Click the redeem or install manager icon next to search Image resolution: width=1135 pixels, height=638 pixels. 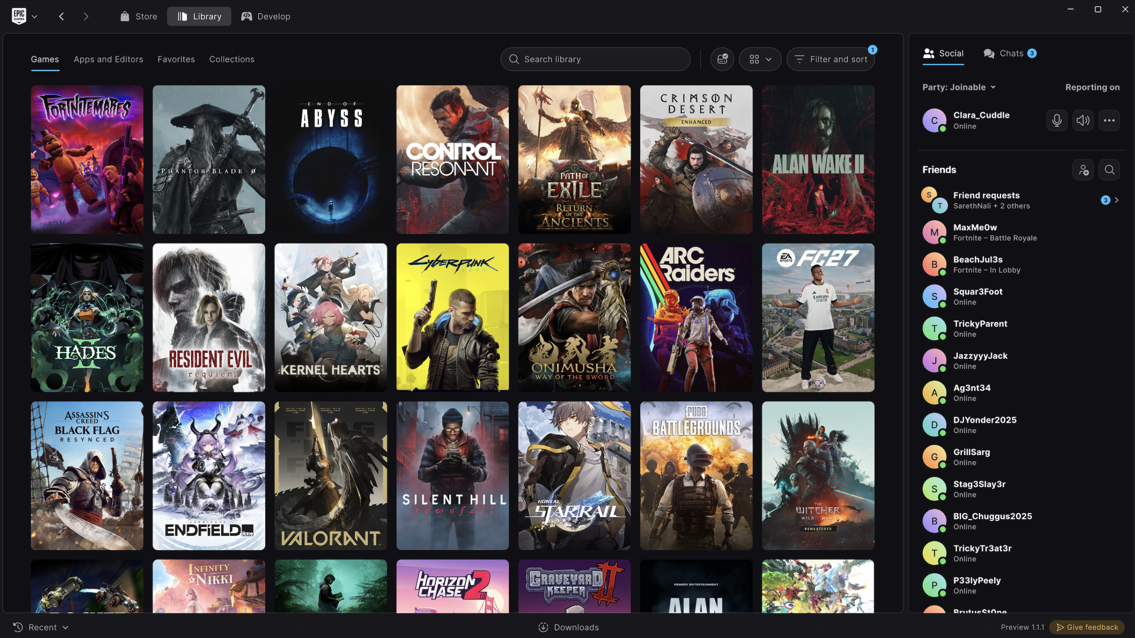pos(722,59)
